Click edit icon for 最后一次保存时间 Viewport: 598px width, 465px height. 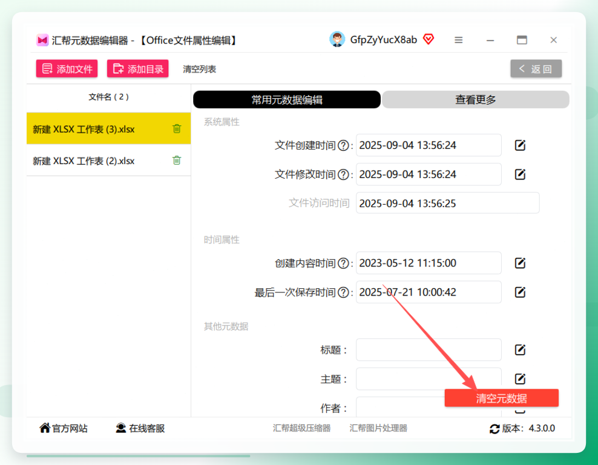(520, 292)
